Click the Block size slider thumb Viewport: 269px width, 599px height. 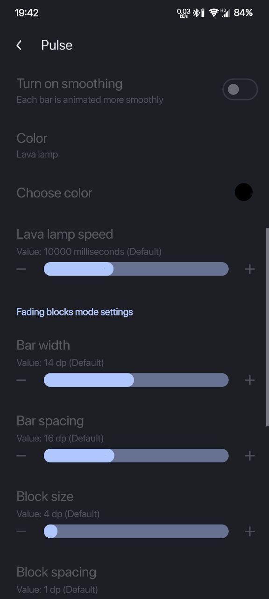coord(50,531)
